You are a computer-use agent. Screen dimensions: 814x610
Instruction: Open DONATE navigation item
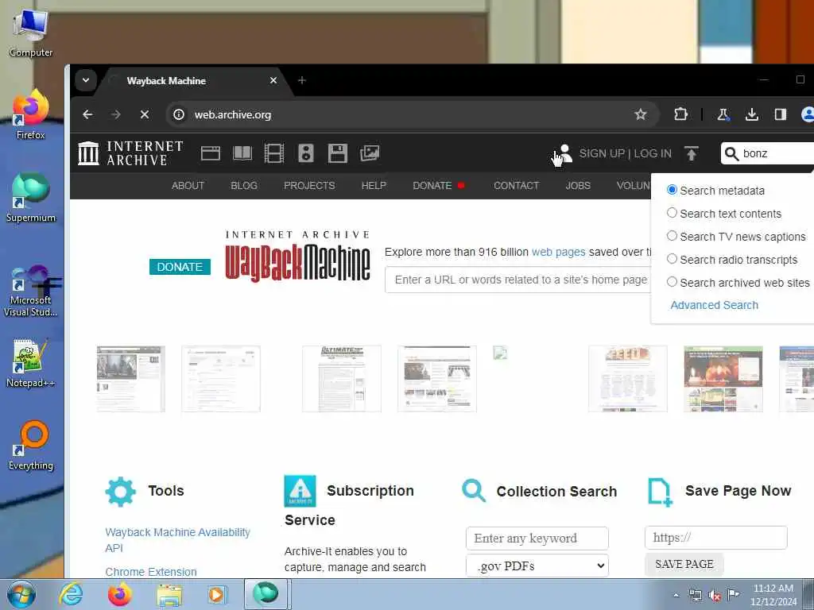tap(432, 185)
